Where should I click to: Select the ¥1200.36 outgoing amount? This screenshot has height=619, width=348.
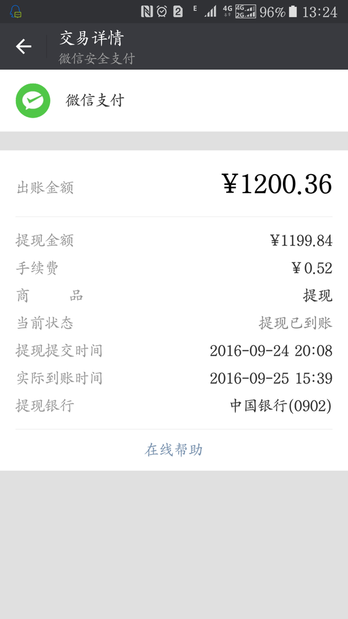277,184
